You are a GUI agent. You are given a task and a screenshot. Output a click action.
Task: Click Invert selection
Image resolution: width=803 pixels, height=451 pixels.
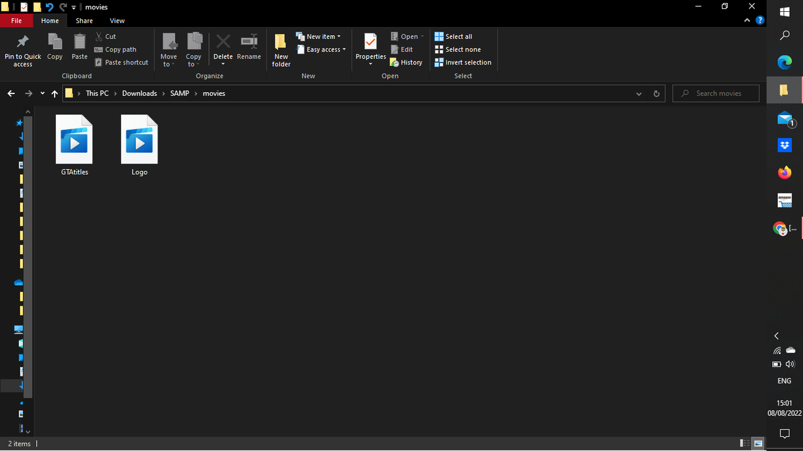463,62
